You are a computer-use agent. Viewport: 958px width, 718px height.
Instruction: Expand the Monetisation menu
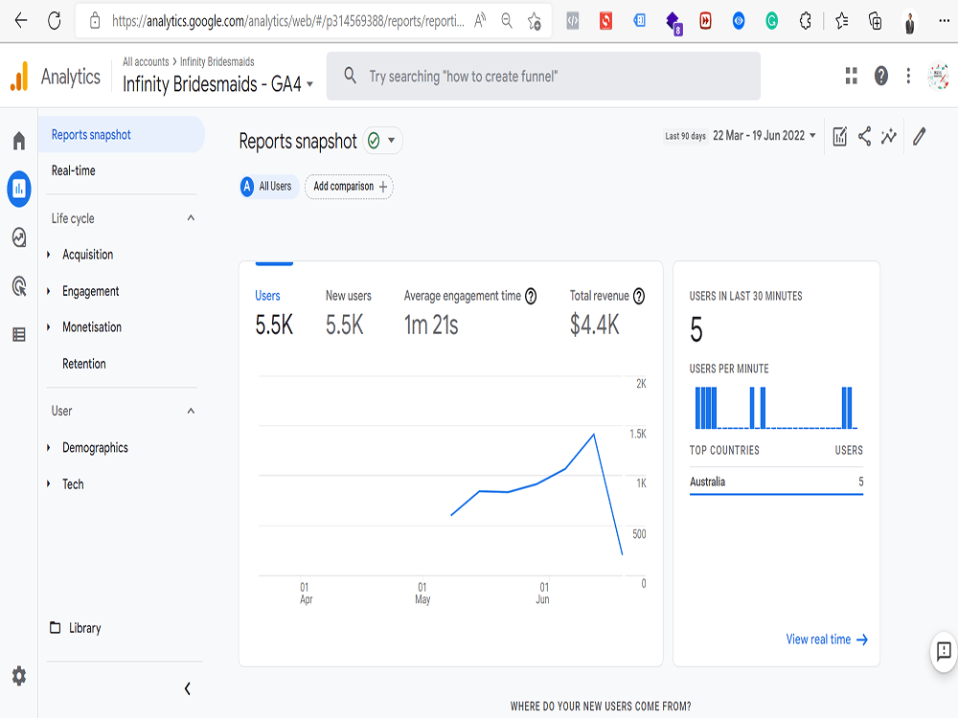(x=92, y=327)
